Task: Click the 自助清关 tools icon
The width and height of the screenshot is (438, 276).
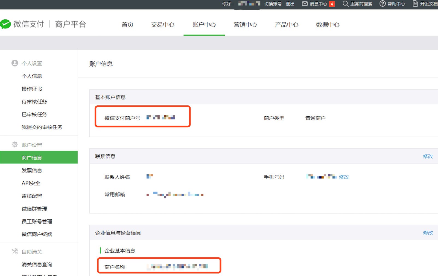Action: pyautogui.click(x=15, y=251)
